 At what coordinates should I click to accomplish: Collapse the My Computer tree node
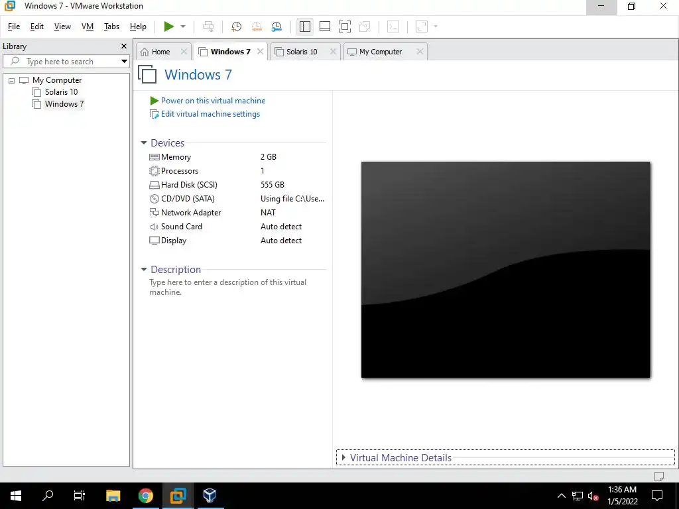pyautogui.click(x=12, y=80)
